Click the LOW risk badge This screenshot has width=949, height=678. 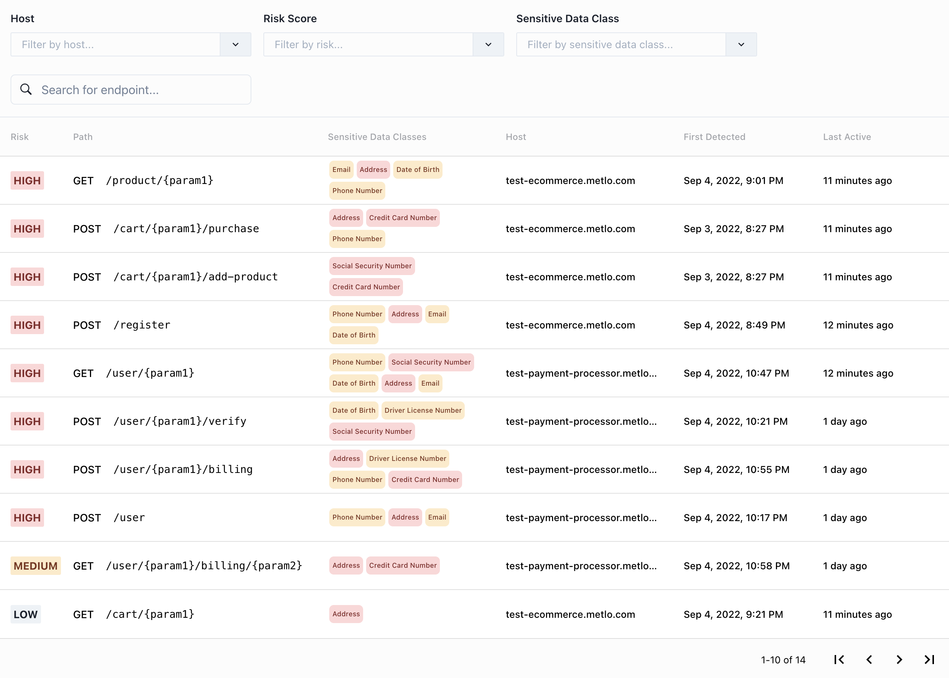[x=26, y=614]
